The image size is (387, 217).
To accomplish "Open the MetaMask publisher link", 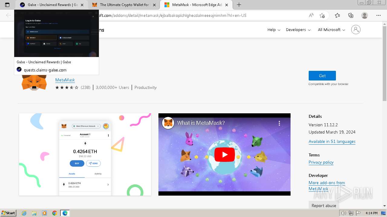I will click(65, 80).
